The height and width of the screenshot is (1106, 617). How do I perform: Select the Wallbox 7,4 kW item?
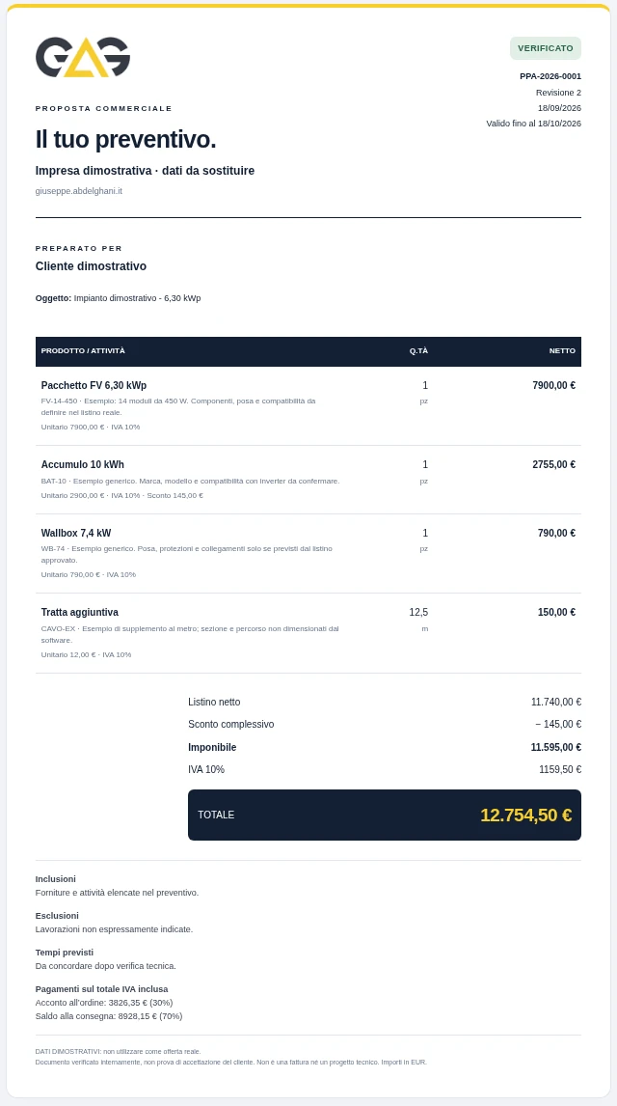pyautogui.click(x=308, y=554)
